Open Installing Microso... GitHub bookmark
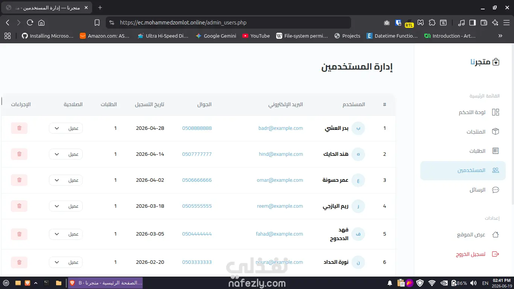The width and height of the screenshot is (514, 289). pyautogui.click(x=48, y=36)
